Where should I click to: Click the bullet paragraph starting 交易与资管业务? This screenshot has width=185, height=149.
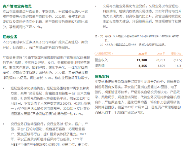[x=142, y=16]
